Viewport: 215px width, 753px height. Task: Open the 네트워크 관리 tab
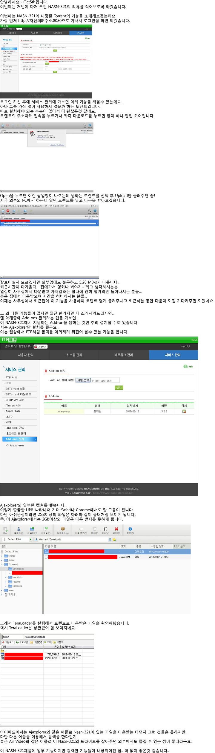point(124,355)
